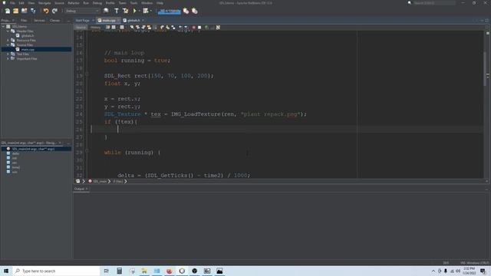Image resolution: width=491 pixels, height=276 pixels.
Task: Click the first profiler snapshot icon
Action: pyautogui.click(x=186, y=11)
